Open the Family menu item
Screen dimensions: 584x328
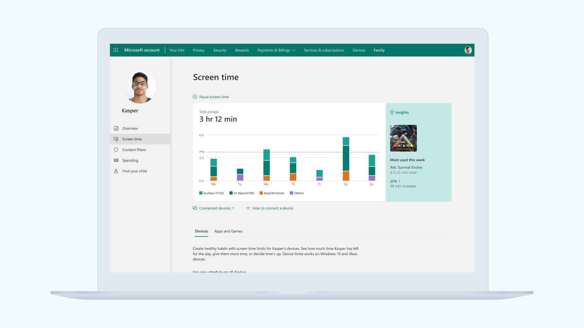pos(379,50)
